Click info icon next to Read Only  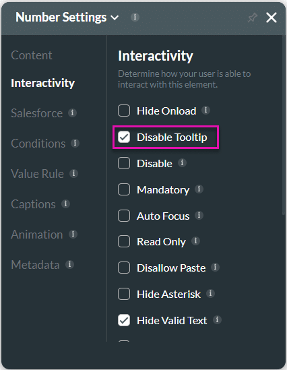tap(195, 241)
